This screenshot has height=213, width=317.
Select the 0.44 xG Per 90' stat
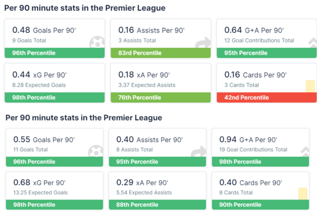pos(39,75)
